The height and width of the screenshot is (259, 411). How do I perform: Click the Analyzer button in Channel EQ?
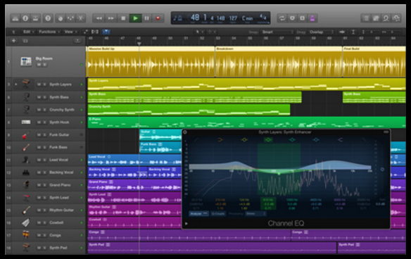pos(199,214)
